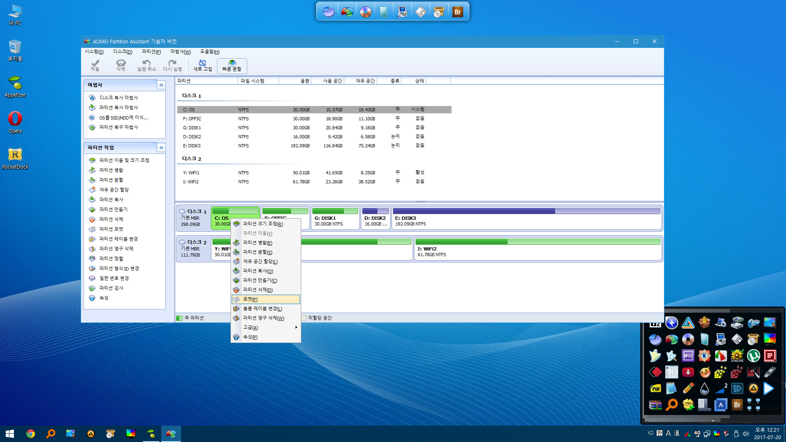Viewport: 786px width, 442px height.
Task: Open Opera from the desktop
Action: click(15, 122)
